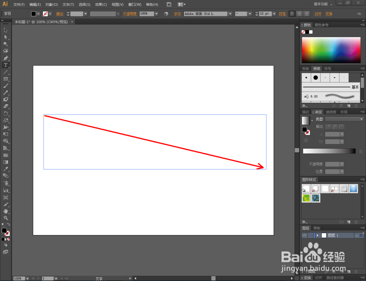
Task: Open the 不透明度 panel link
Action: [130, 14]
